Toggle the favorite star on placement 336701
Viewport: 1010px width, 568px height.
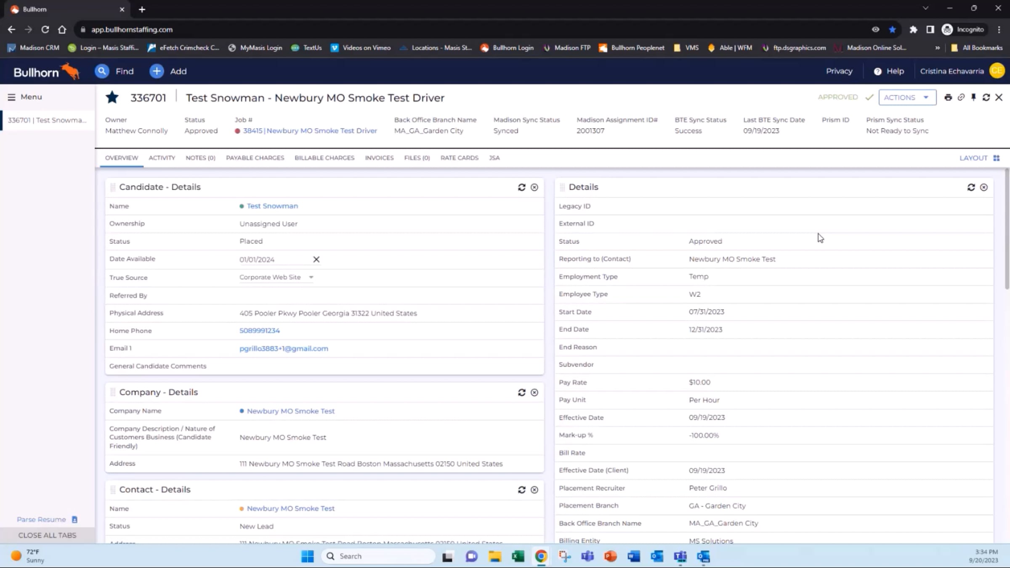click(112, 97)
